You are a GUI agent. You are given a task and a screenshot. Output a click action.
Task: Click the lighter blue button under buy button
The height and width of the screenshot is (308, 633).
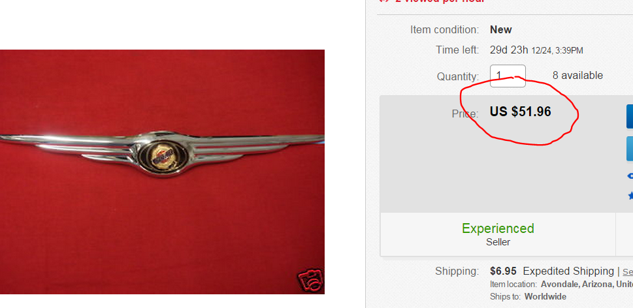[x=629, y=149]
